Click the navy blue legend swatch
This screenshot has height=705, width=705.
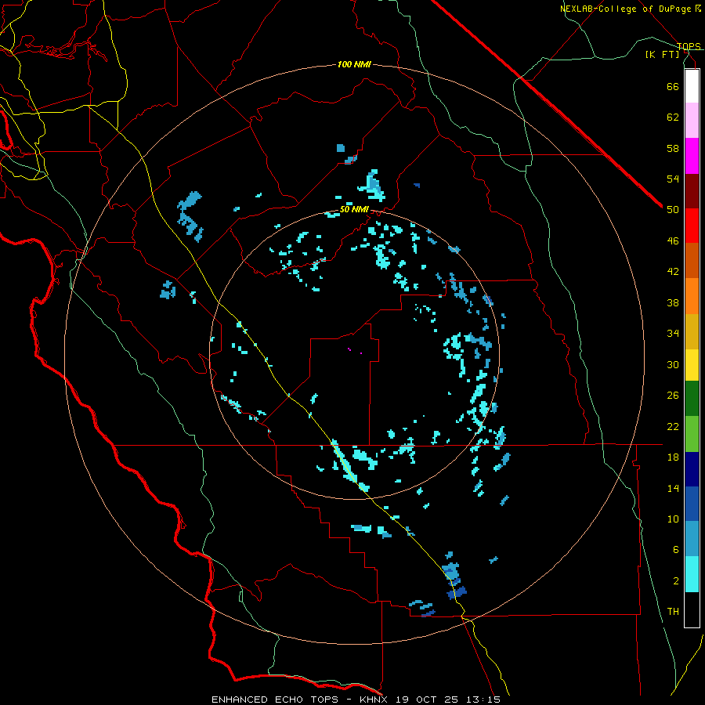pyautogui.click(x=692, y=469)
